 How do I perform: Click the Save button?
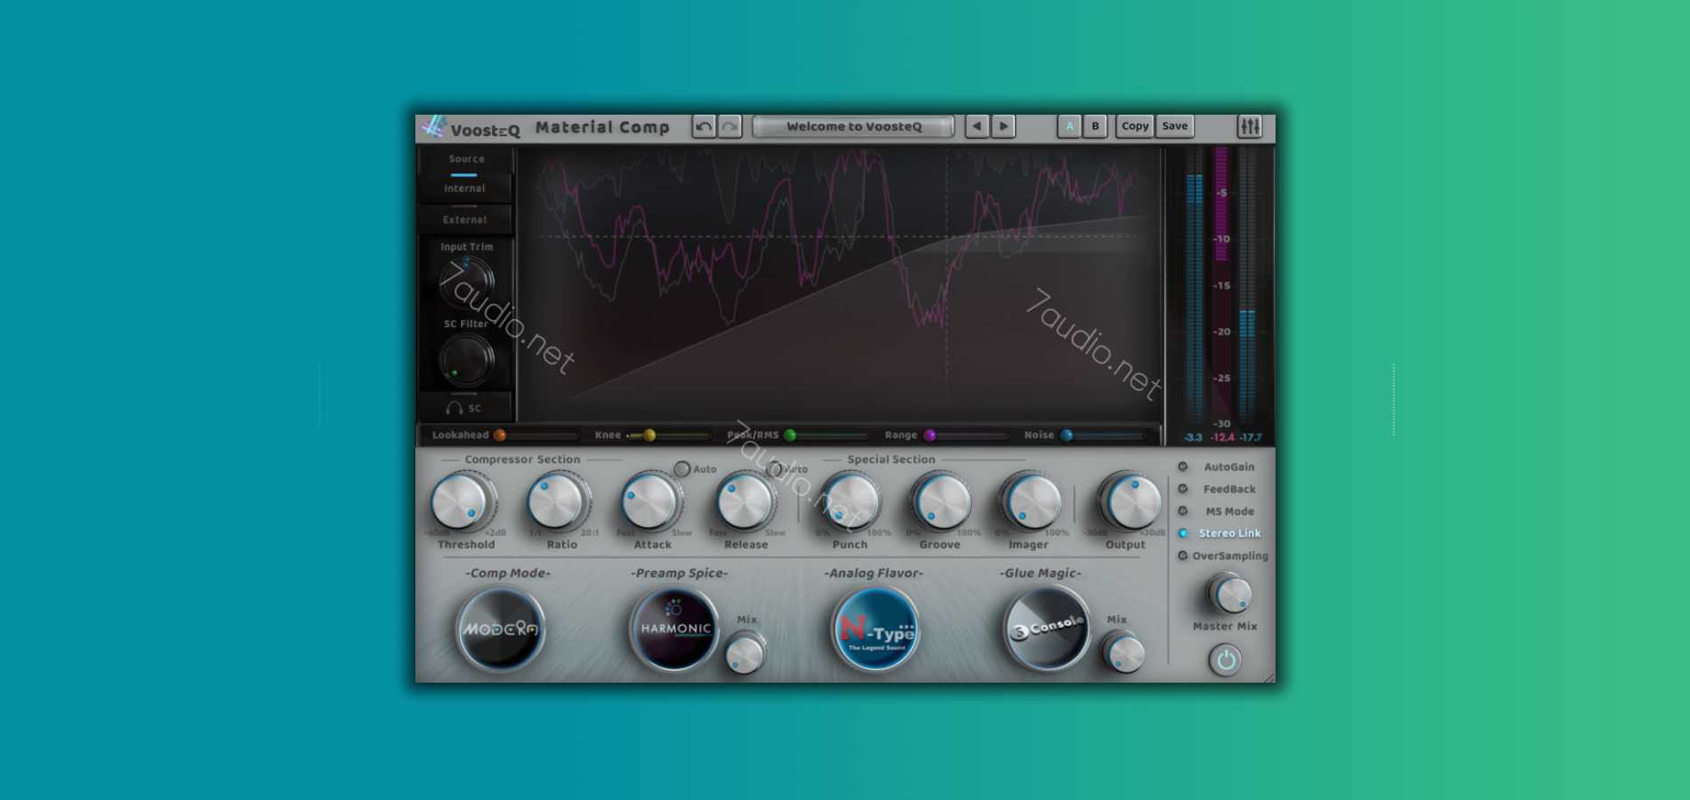coord(1174,126)
